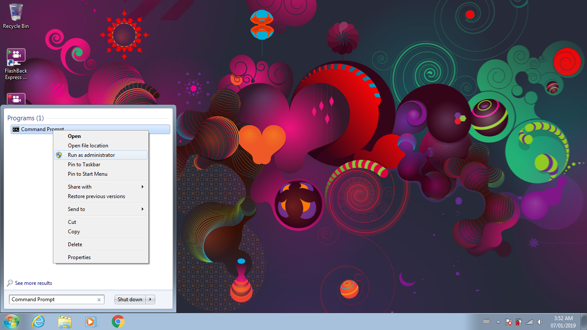Select Pin to Start Menu
The width and height of the screenshot is (587, 330).
101,174
